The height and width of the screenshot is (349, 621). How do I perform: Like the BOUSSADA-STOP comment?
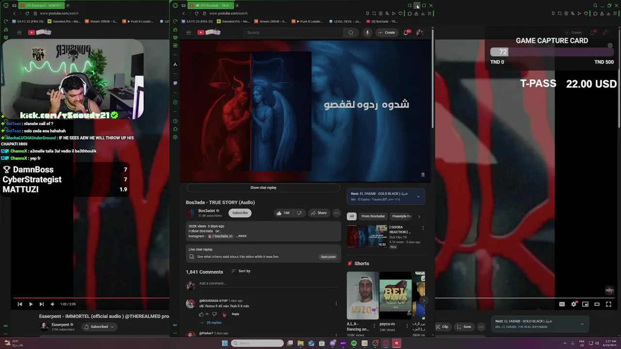[201, 314]
